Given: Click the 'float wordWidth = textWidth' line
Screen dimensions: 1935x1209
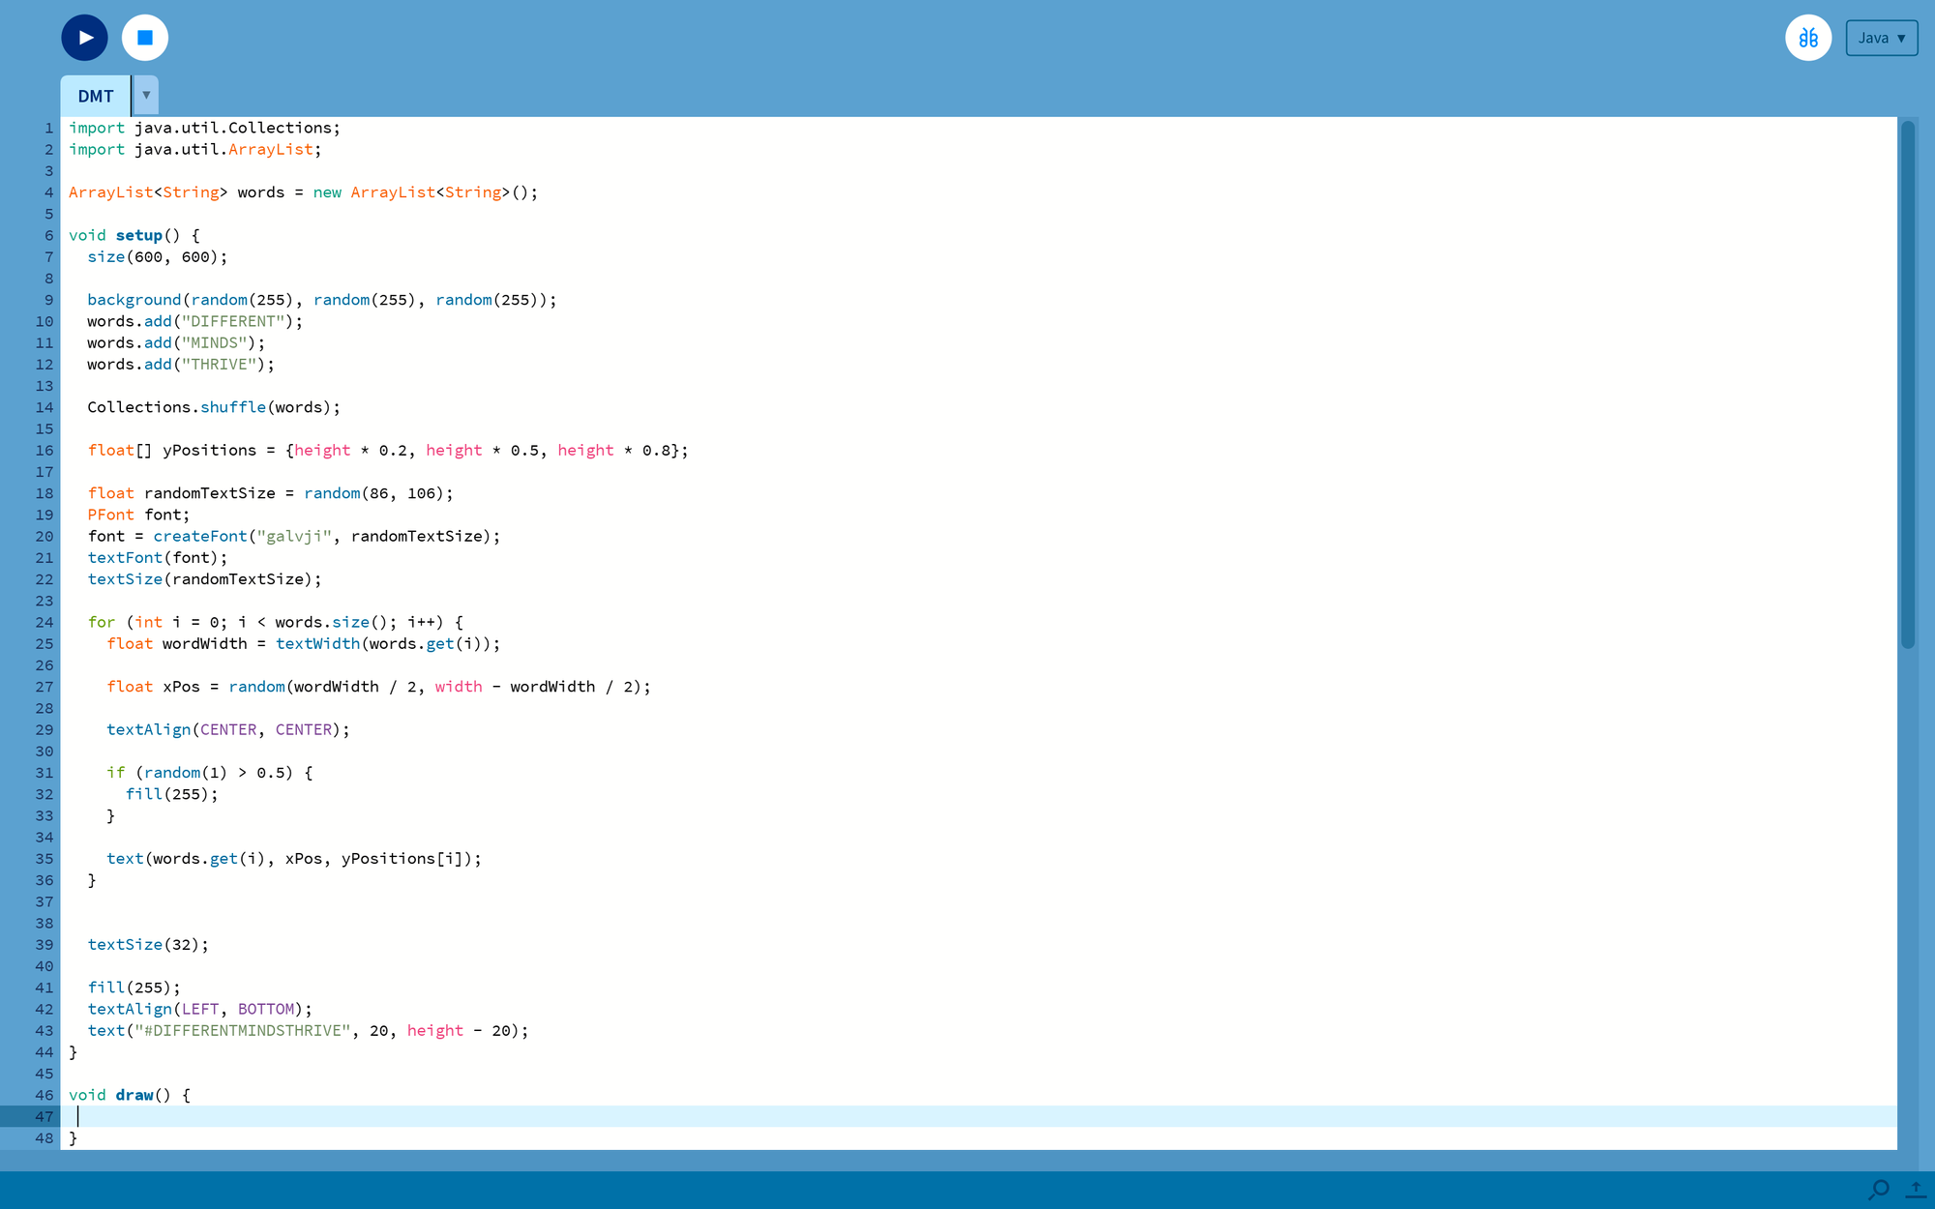Looking at the screenshot, I should pyautogui.click(x=304, y=643).
